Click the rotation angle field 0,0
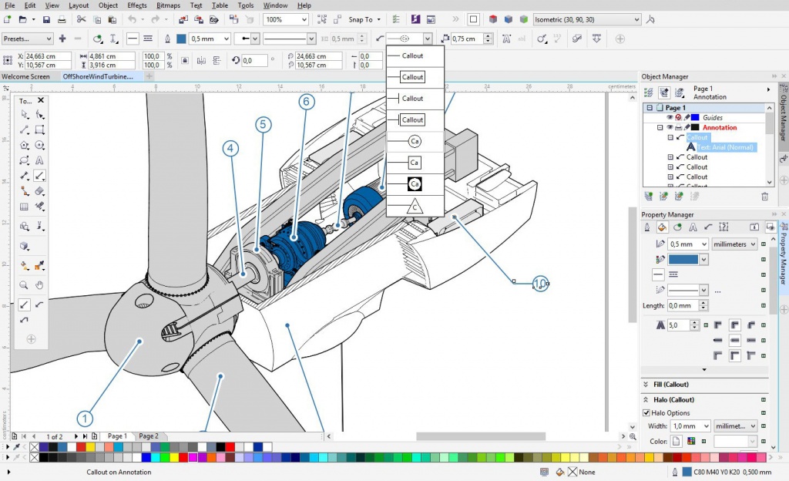 point(254,60)
